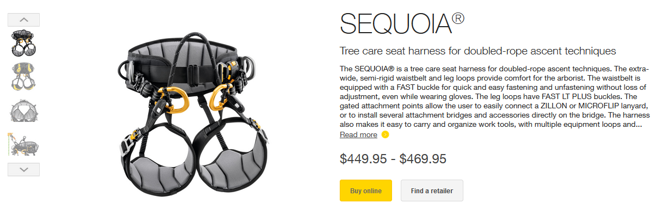Select the fourth thumbnail showing harness being worn
Screen dimensions: 667x215
click(23, 144)
